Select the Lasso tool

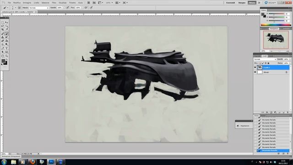(3, 26)
